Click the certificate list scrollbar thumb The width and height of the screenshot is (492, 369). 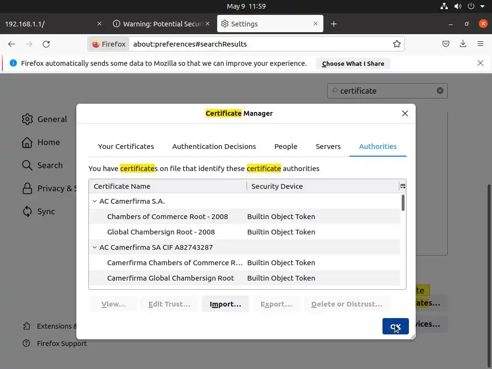403,203
